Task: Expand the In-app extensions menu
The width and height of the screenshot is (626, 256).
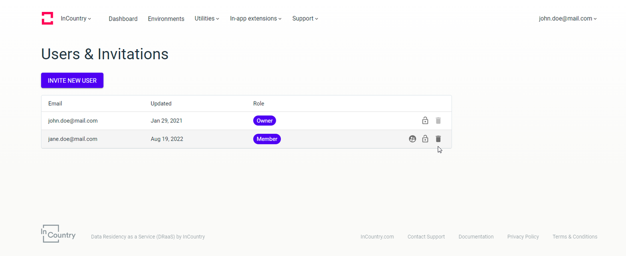Action: click(255, 19)
